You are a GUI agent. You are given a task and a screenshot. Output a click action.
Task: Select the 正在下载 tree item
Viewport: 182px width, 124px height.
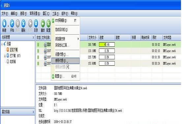[x=14, y=50]
